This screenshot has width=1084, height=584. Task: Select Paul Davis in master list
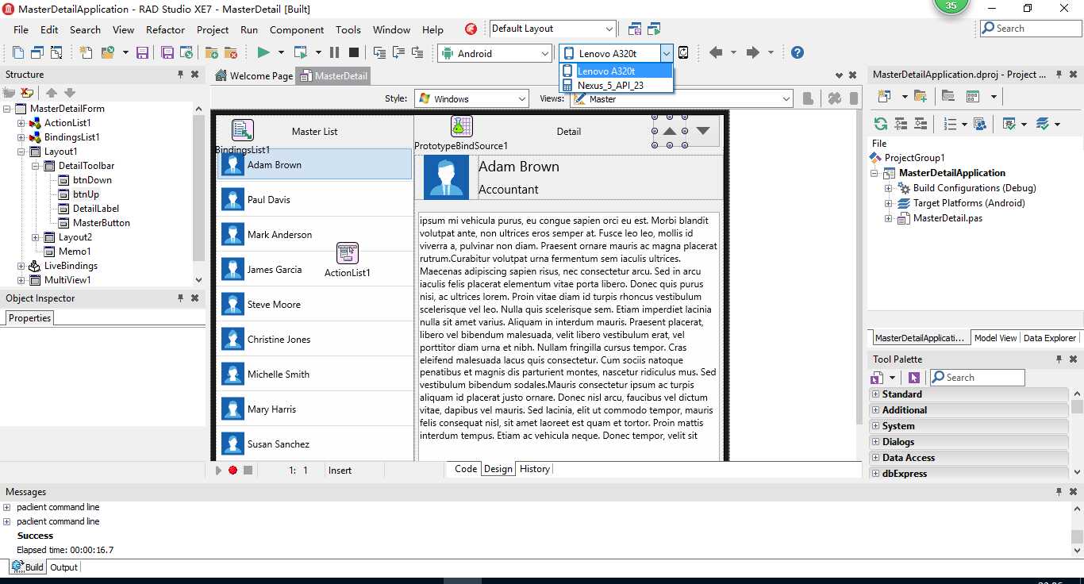[315, 200]
